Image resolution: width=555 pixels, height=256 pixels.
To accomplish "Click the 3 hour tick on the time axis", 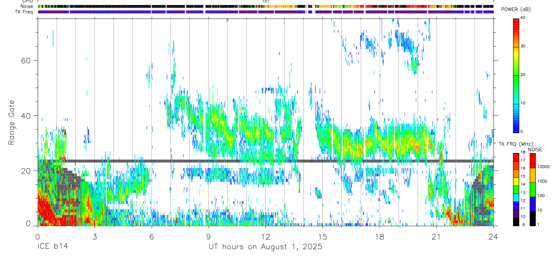I will (94, 236).
